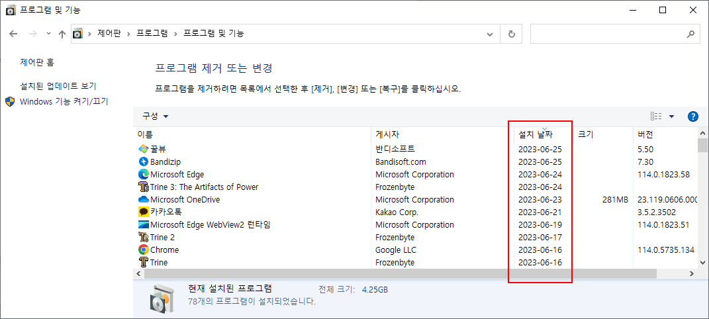This screenshot has height=319, width=709.
Task: Click the horizontal scrollbar right arrow
Action: [691, 273]
